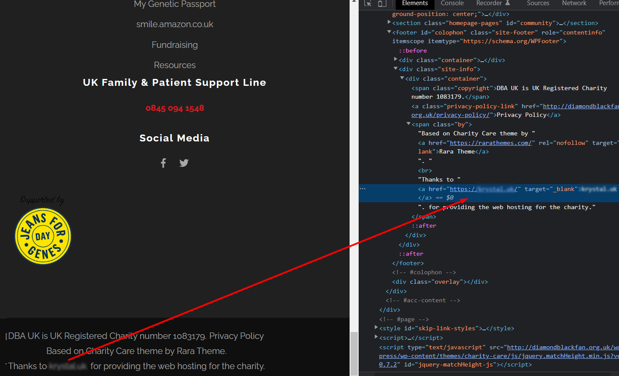Switch to the Console tab
The height and width of the screenshot is (376, 619).
(452, 3)
